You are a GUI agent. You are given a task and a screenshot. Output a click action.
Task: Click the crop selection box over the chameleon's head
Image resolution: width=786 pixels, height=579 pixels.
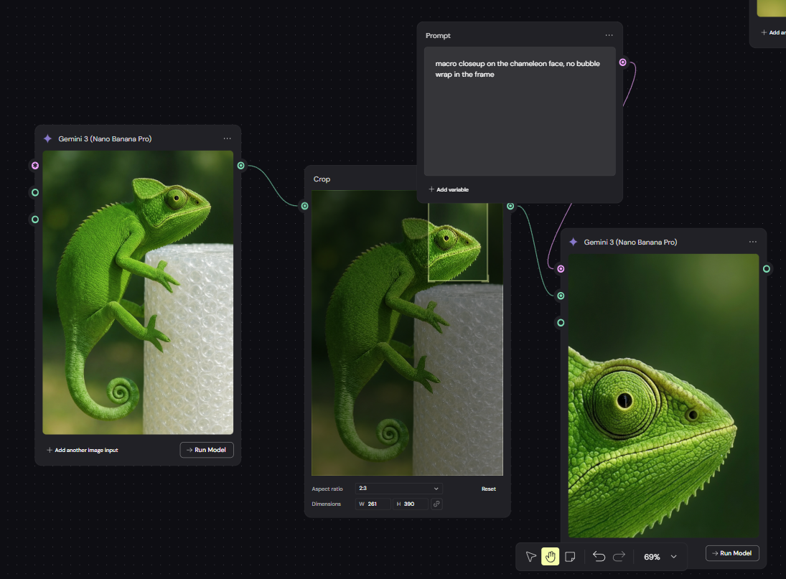pyautogui.click(x=458, y=242)
